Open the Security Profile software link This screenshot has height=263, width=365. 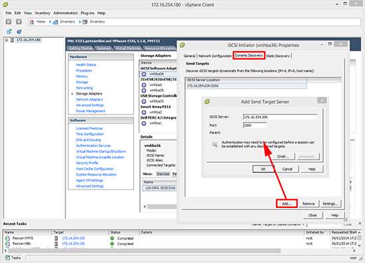(87, 163)
